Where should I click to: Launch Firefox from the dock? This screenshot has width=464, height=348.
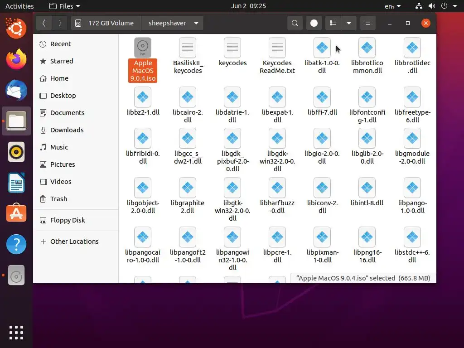(x=16, y=59)
